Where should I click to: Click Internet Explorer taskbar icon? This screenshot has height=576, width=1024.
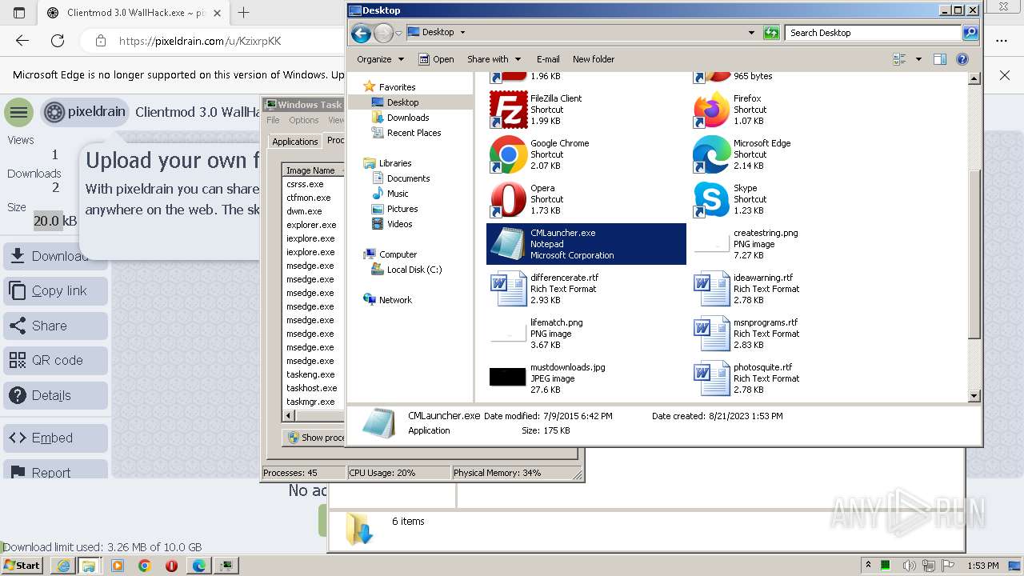click(64, 566)
